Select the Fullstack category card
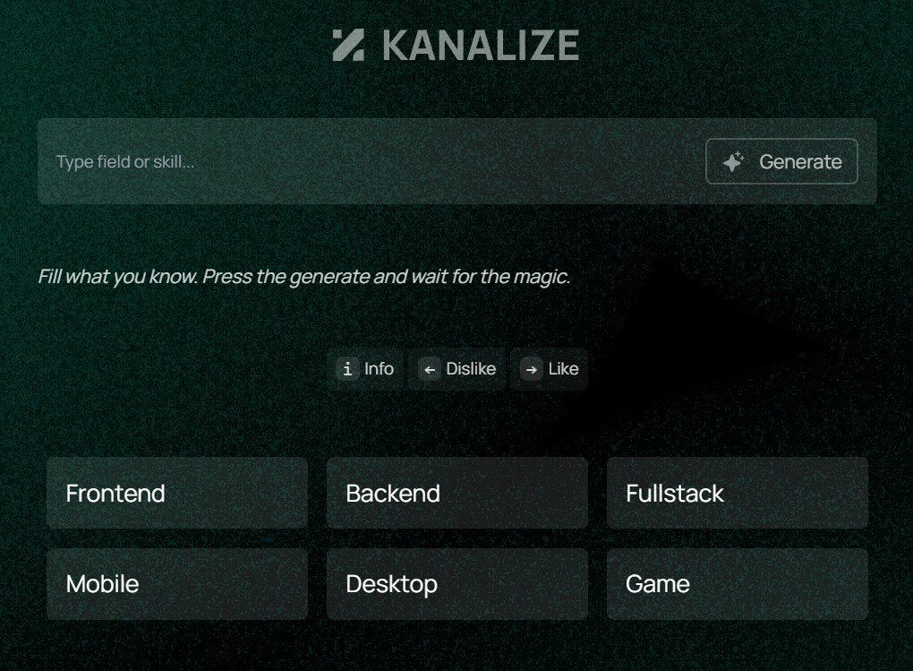Screen dimensions: 913x671 point(737,493)
